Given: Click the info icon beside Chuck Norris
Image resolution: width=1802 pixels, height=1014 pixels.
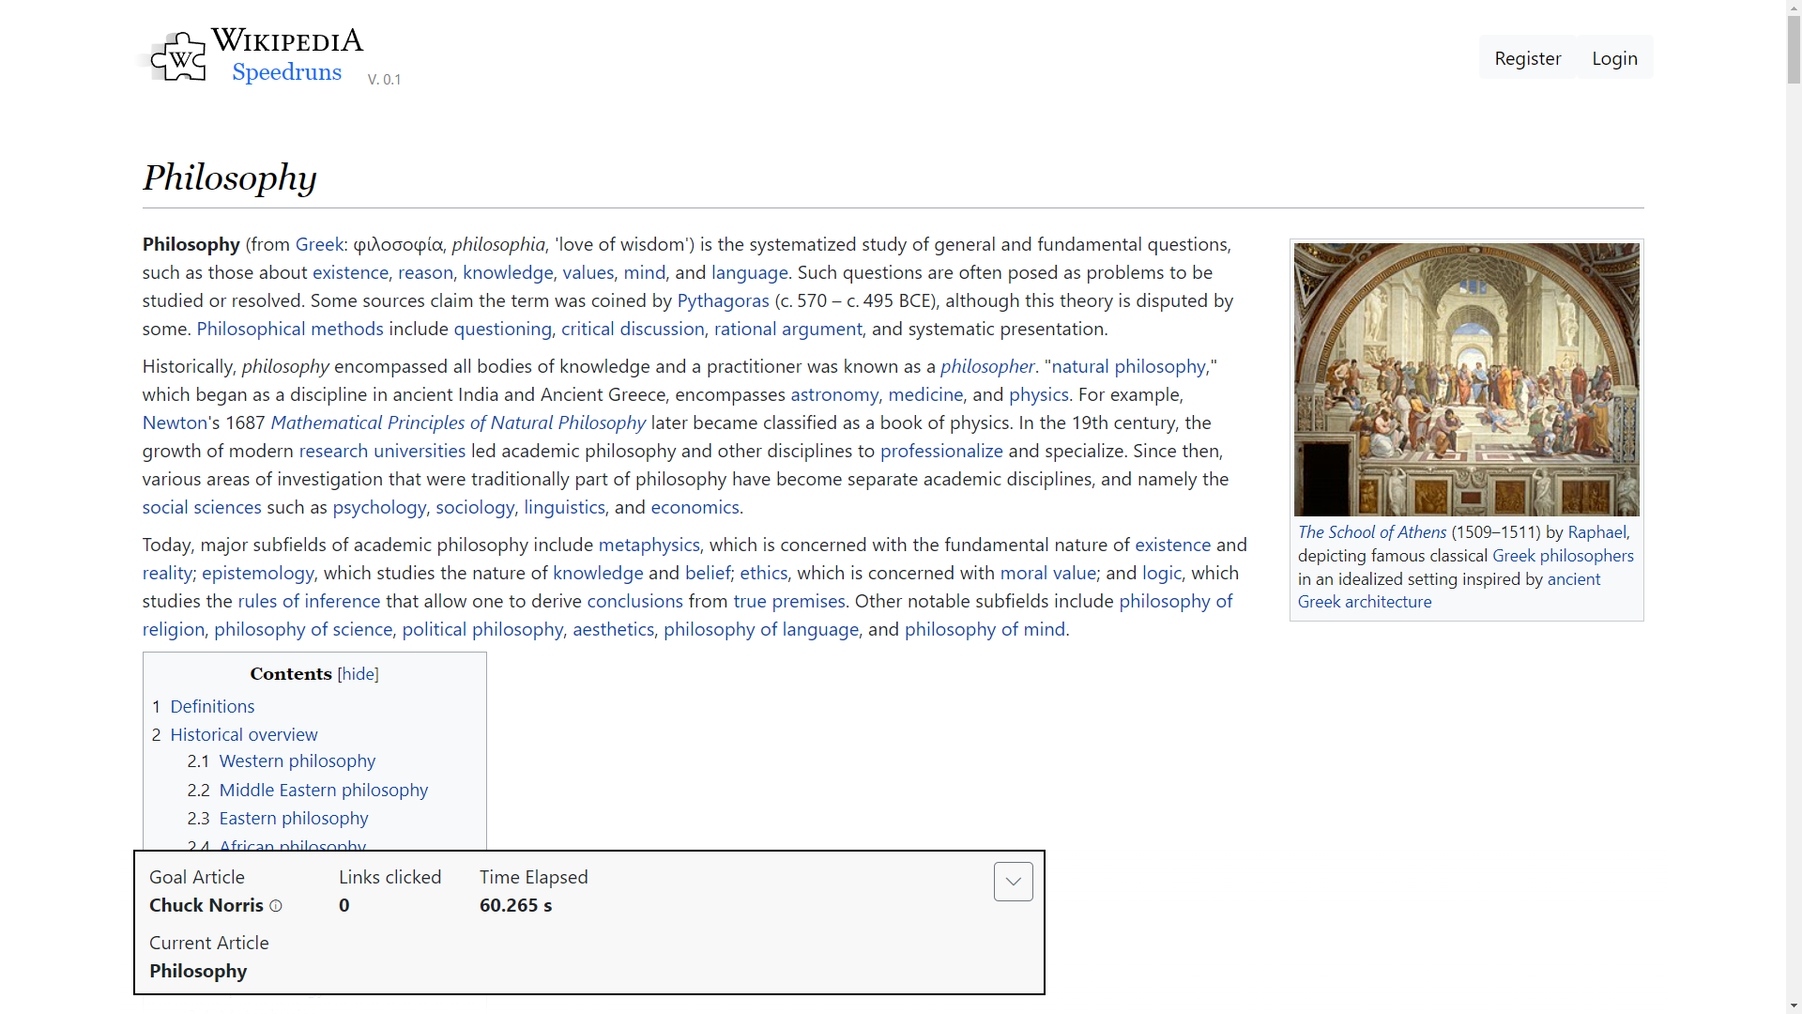Looking at the screenshot, I should click(276, 906).
